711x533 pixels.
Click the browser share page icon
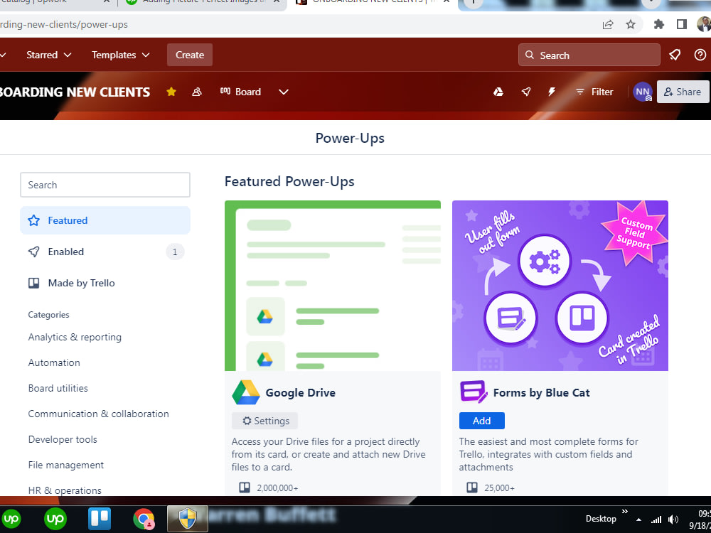click(x=608, y=24)
